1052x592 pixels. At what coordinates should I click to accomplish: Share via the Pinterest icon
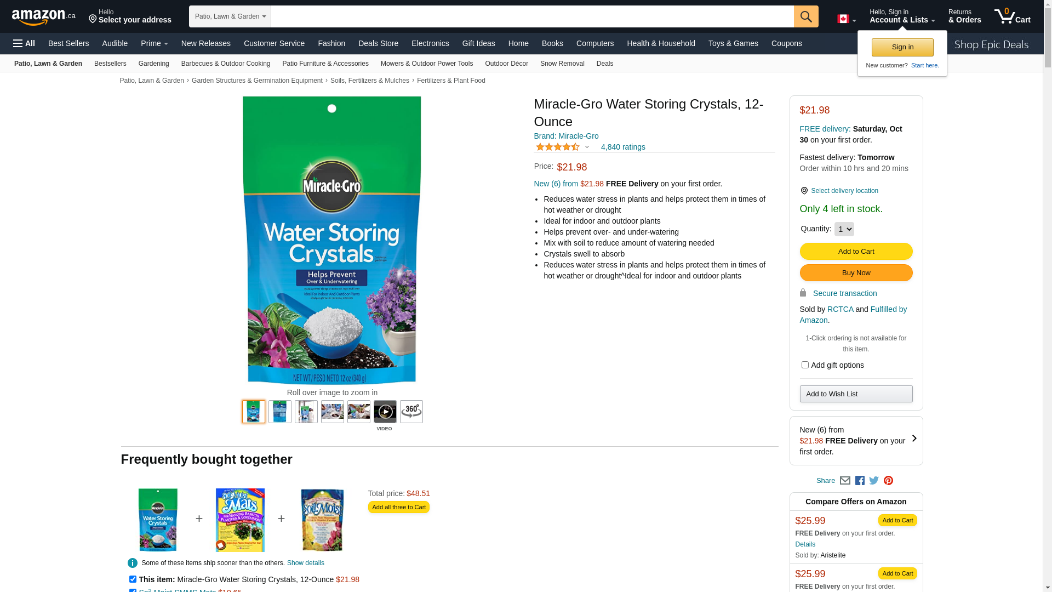click(888, 481)
